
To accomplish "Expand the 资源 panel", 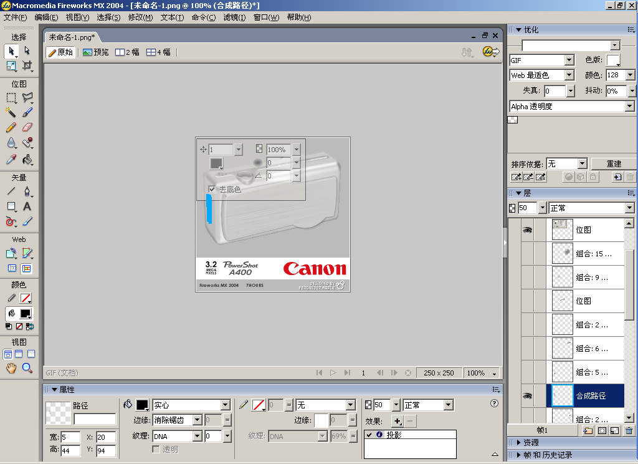I will (x=518, y=442).
